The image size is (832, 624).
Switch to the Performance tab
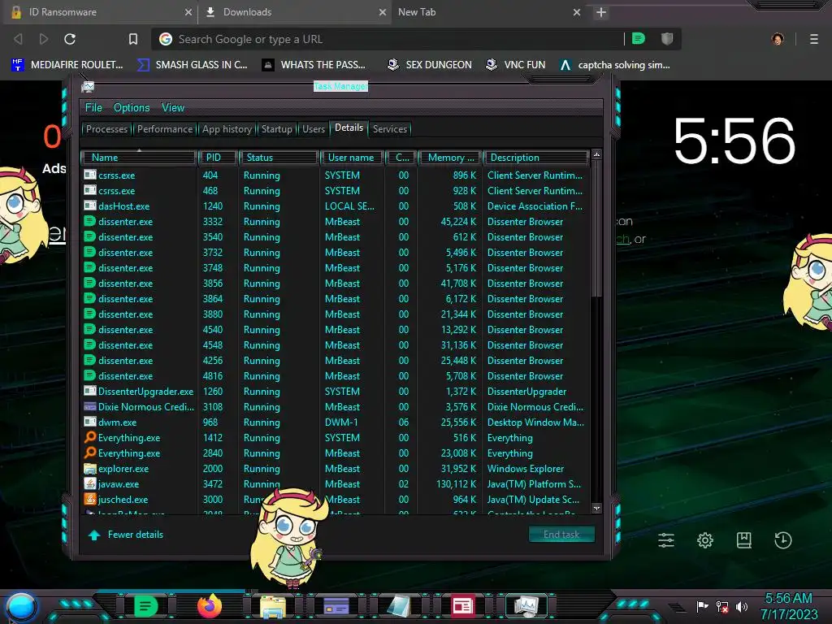coord(165,129)
